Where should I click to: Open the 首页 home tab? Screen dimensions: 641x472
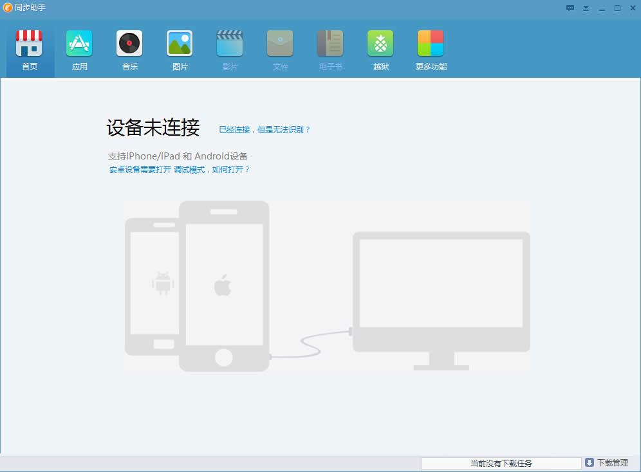coord(30,51)
